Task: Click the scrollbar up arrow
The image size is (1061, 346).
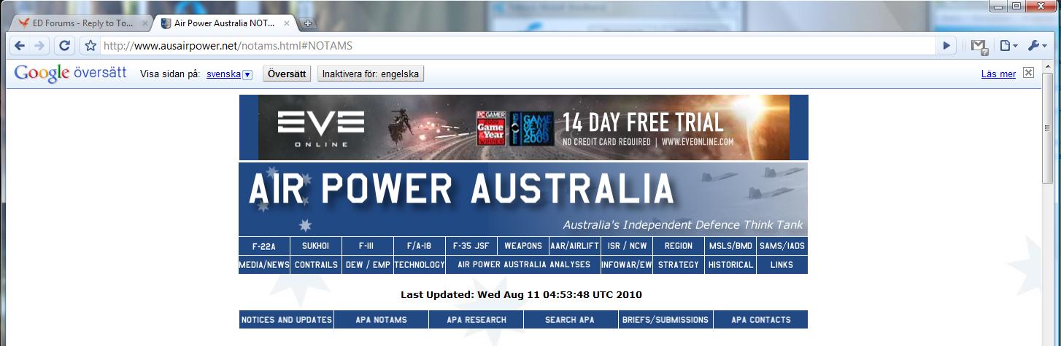Action: 1048,66
